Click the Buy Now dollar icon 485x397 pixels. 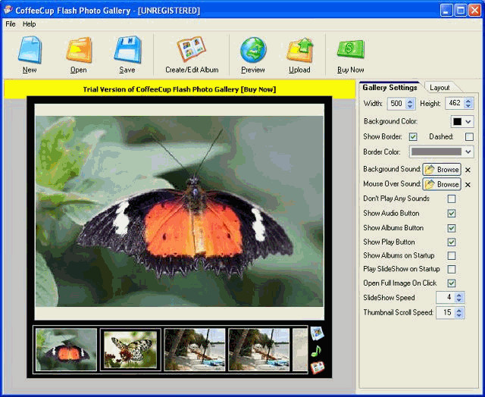[350, 49]
